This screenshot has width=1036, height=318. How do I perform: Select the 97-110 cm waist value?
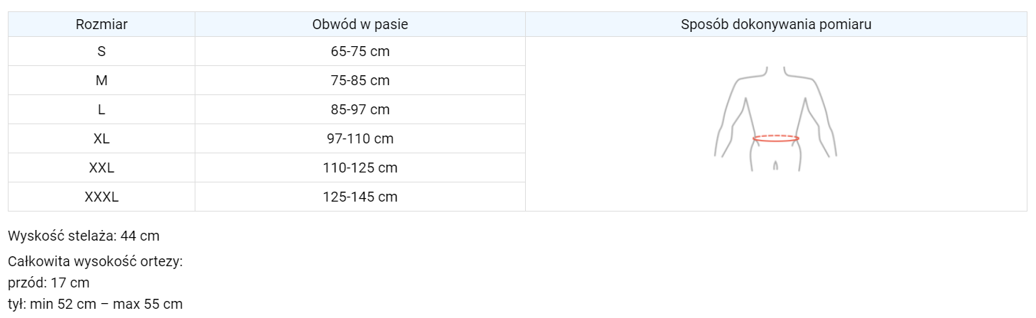(360, 139)
